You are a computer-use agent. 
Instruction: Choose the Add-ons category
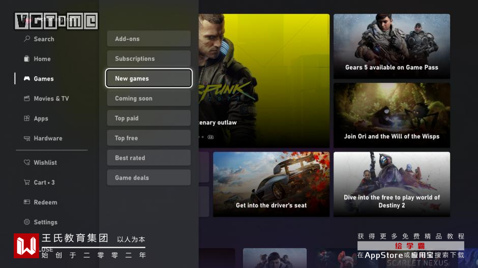coord(149,39)
